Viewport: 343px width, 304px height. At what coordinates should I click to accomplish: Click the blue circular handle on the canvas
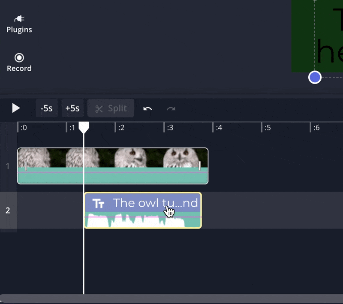coord(315,77)
